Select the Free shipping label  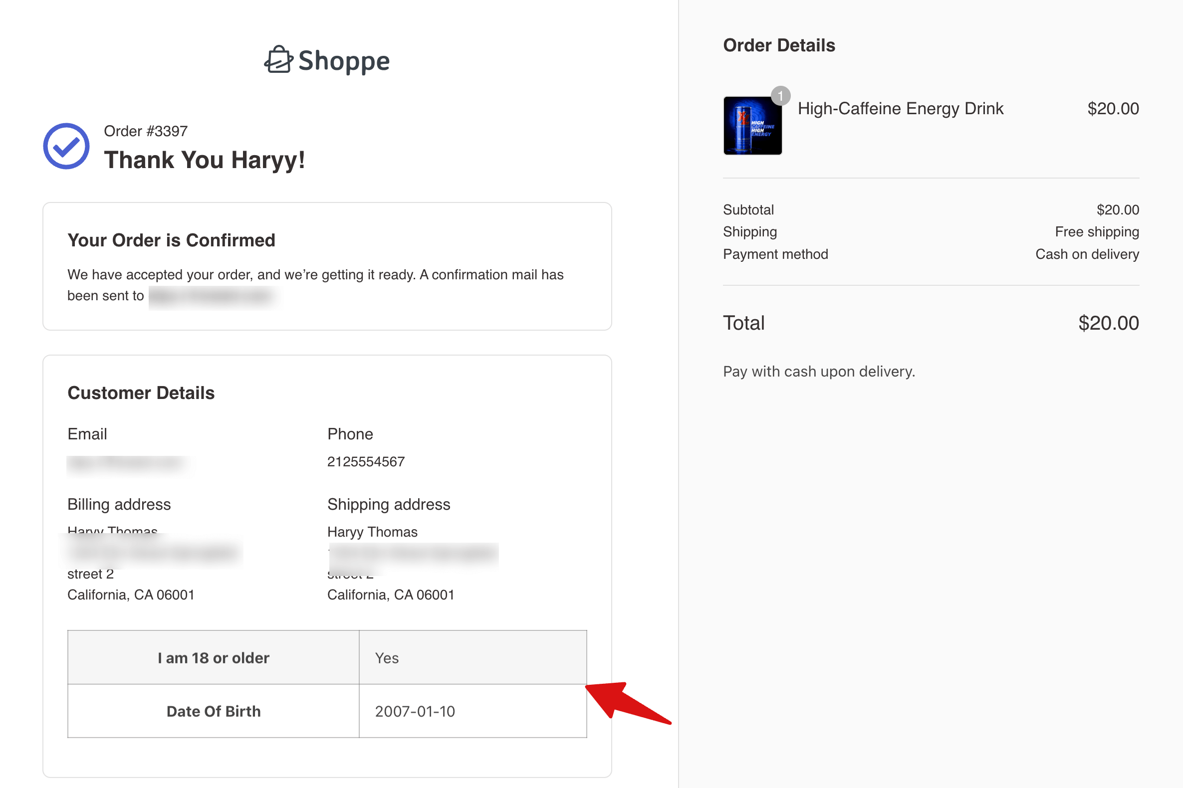tap(1097, 232)
